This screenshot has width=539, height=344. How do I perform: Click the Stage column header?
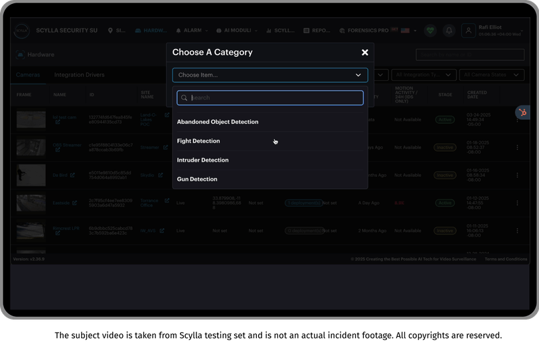coord(445,95)
